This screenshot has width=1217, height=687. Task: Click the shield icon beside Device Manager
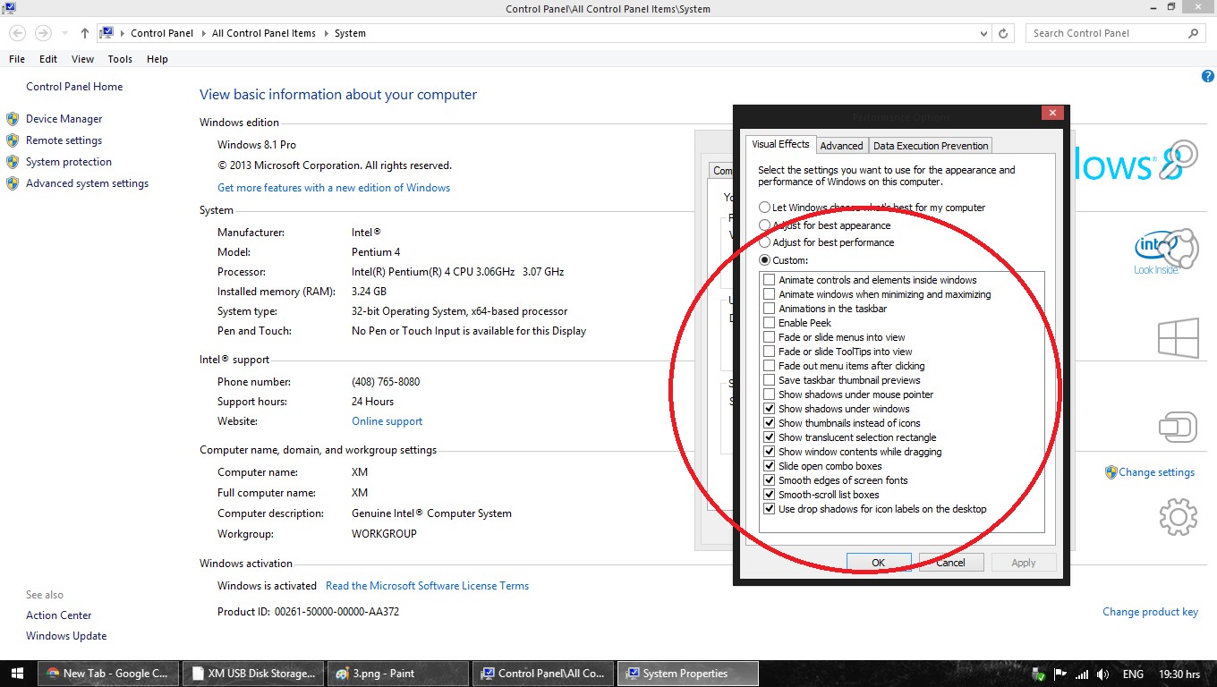(x=13, y=119)
